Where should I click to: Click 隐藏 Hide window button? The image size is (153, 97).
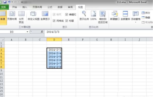coord(146,18)
